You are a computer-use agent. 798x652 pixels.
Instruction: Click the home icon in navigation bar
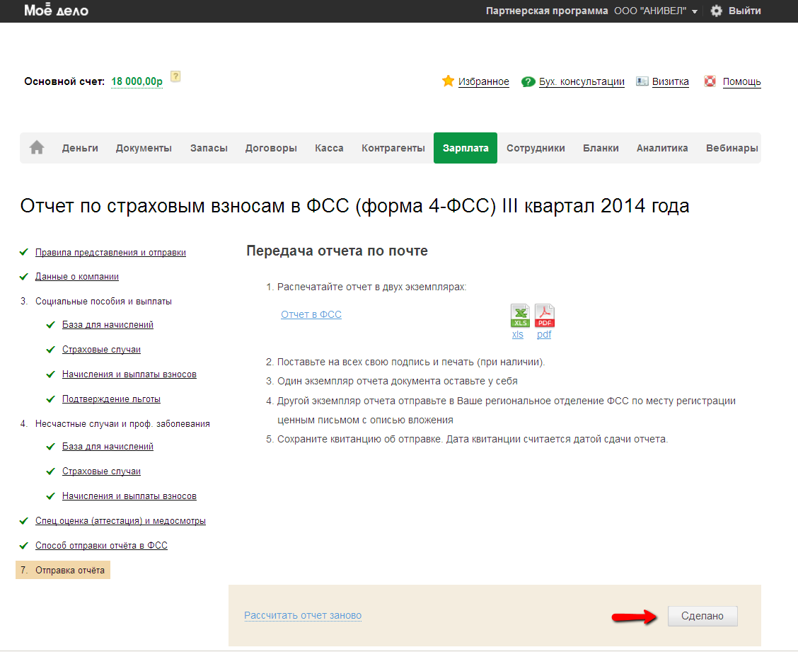click(37, 148)
